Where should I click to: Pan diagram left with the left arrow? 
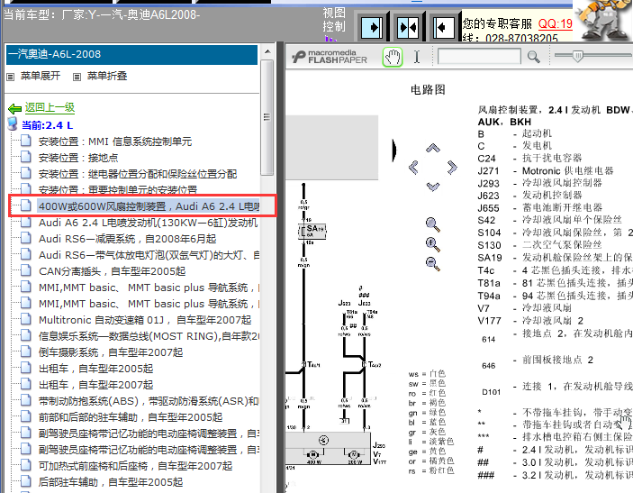413,167
